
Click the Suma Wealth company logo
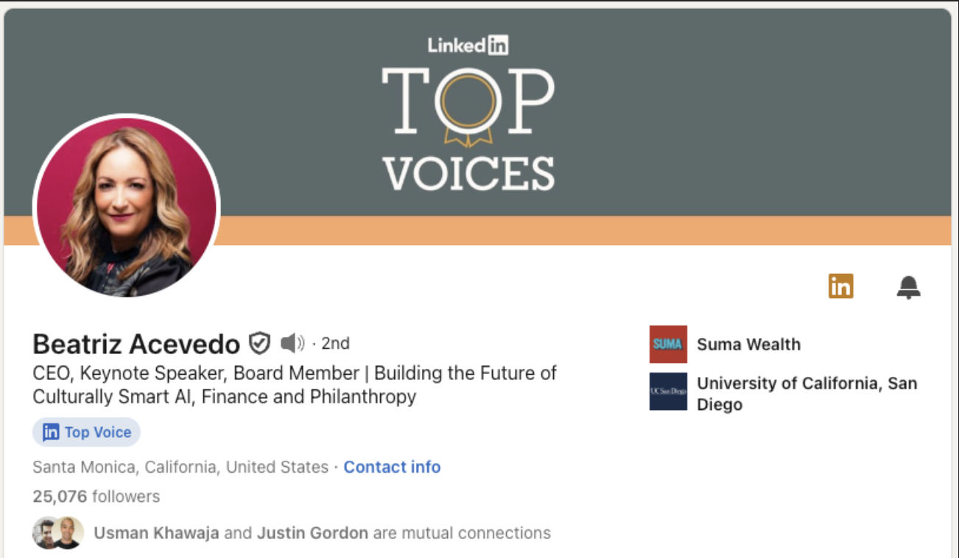point(668,345)
